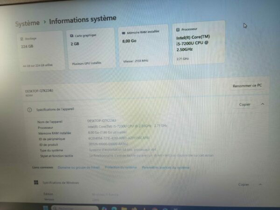Click the taskbar search box
Image resolution: width=280 pixels, height=210 pixels.
(x=75, y=208)
